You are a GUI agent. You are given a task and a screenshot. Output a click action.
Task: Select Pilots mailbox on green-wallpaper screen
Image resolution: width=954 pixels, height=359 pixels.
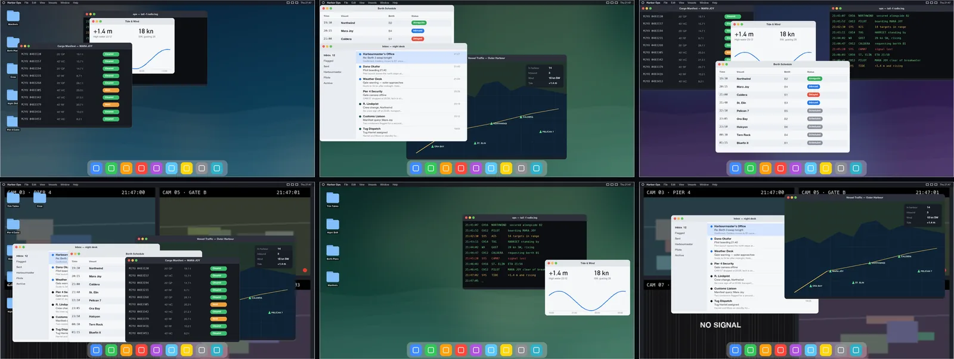327,78
